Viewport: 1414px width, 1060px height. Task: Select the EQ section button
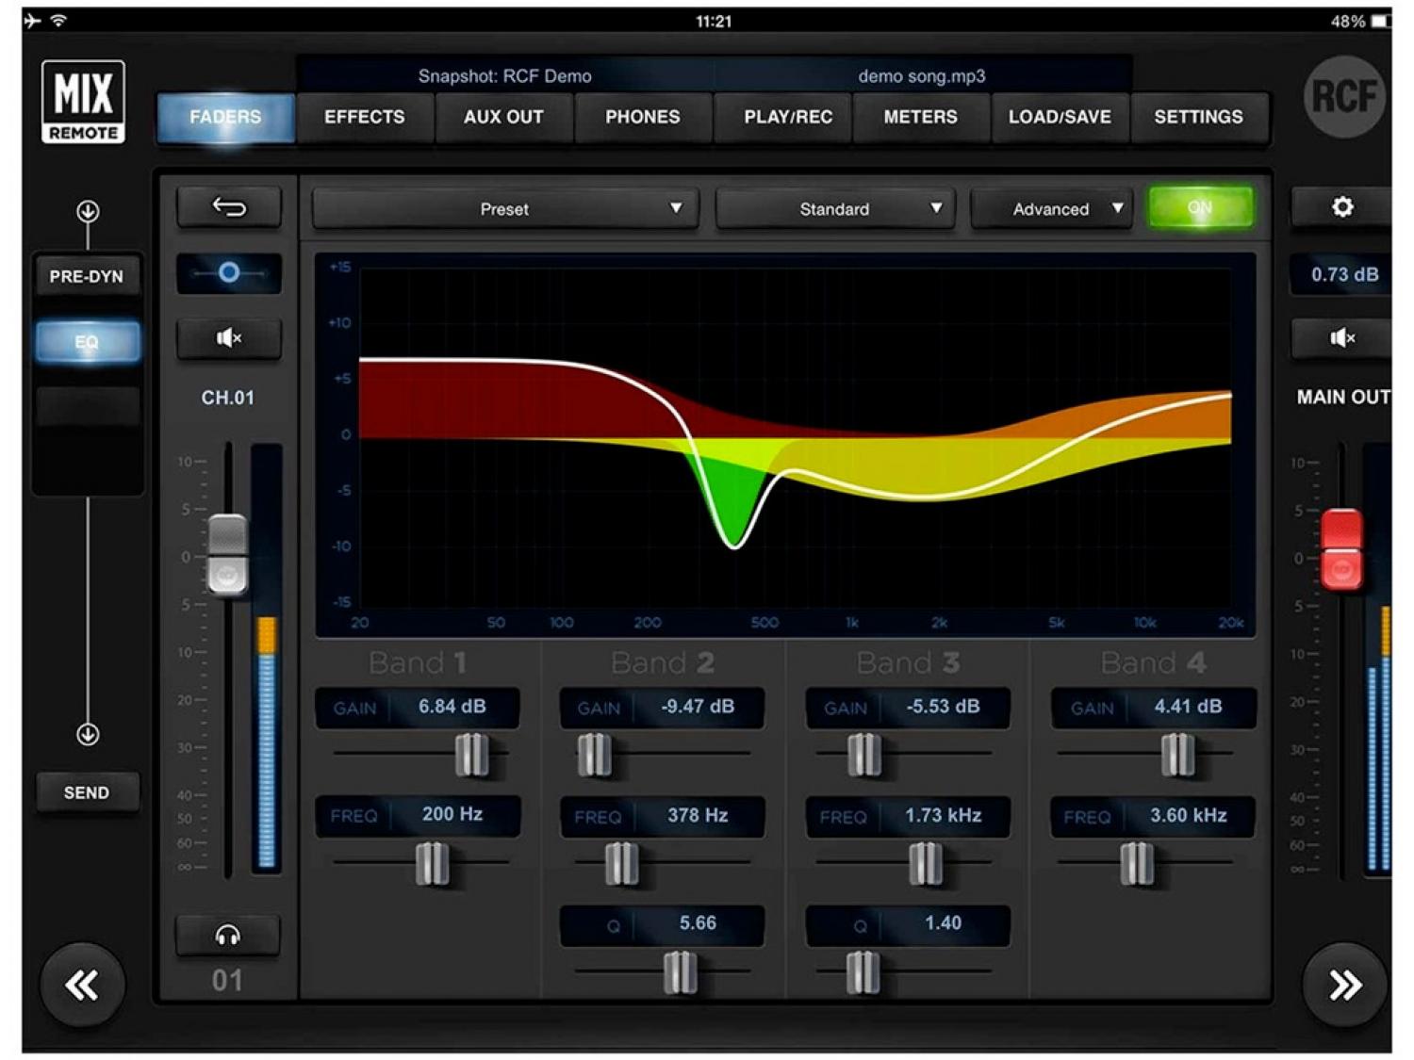tap(87, 342)
